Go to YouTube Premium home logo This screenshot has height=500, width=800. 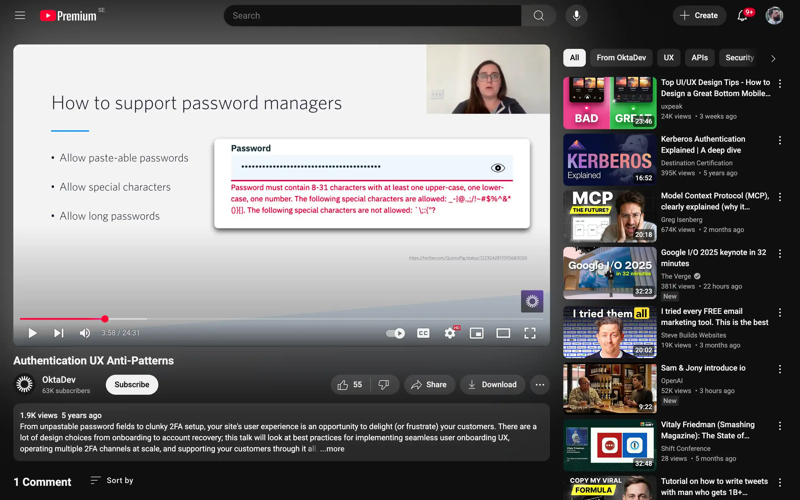coord(68,16)
